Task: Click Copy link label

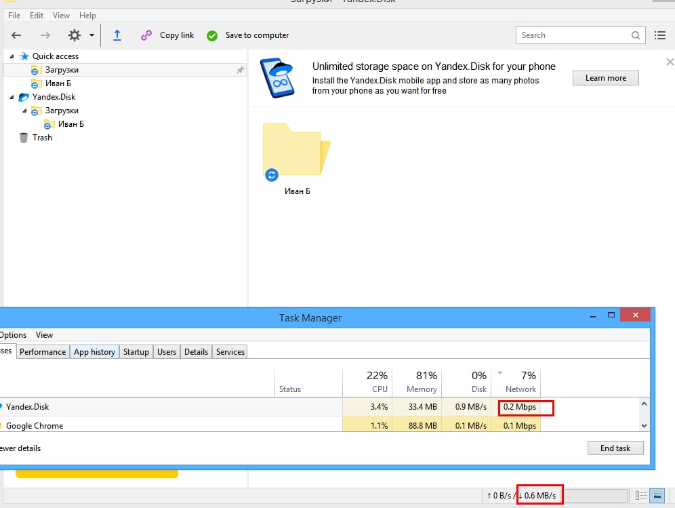Action: click(177, 35)
